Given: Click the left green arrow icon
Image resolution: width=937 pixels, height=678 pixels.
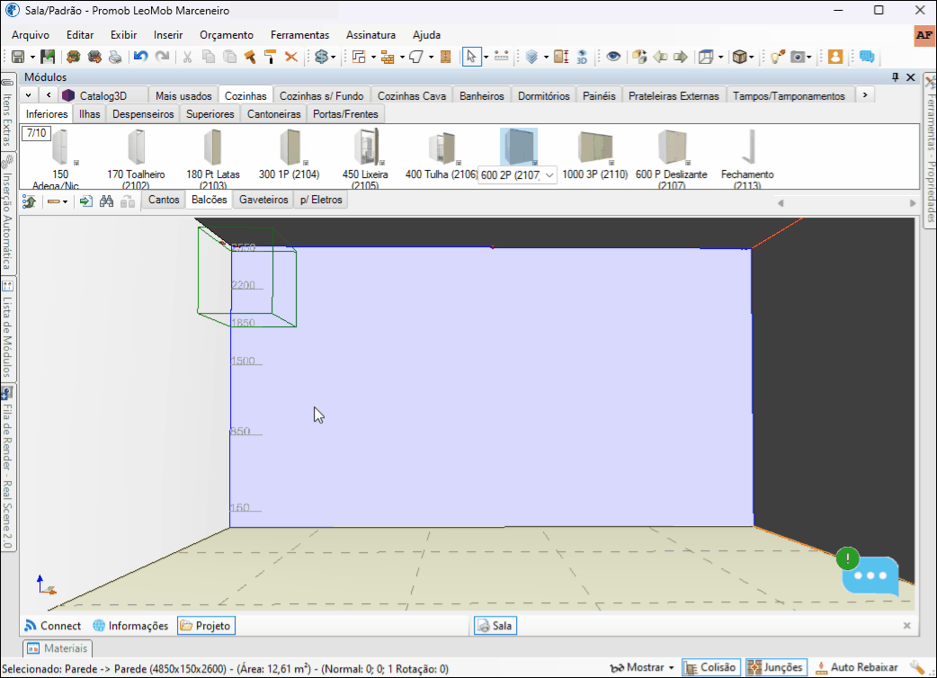Looking at the screenshot, I should tap(660, 57).
